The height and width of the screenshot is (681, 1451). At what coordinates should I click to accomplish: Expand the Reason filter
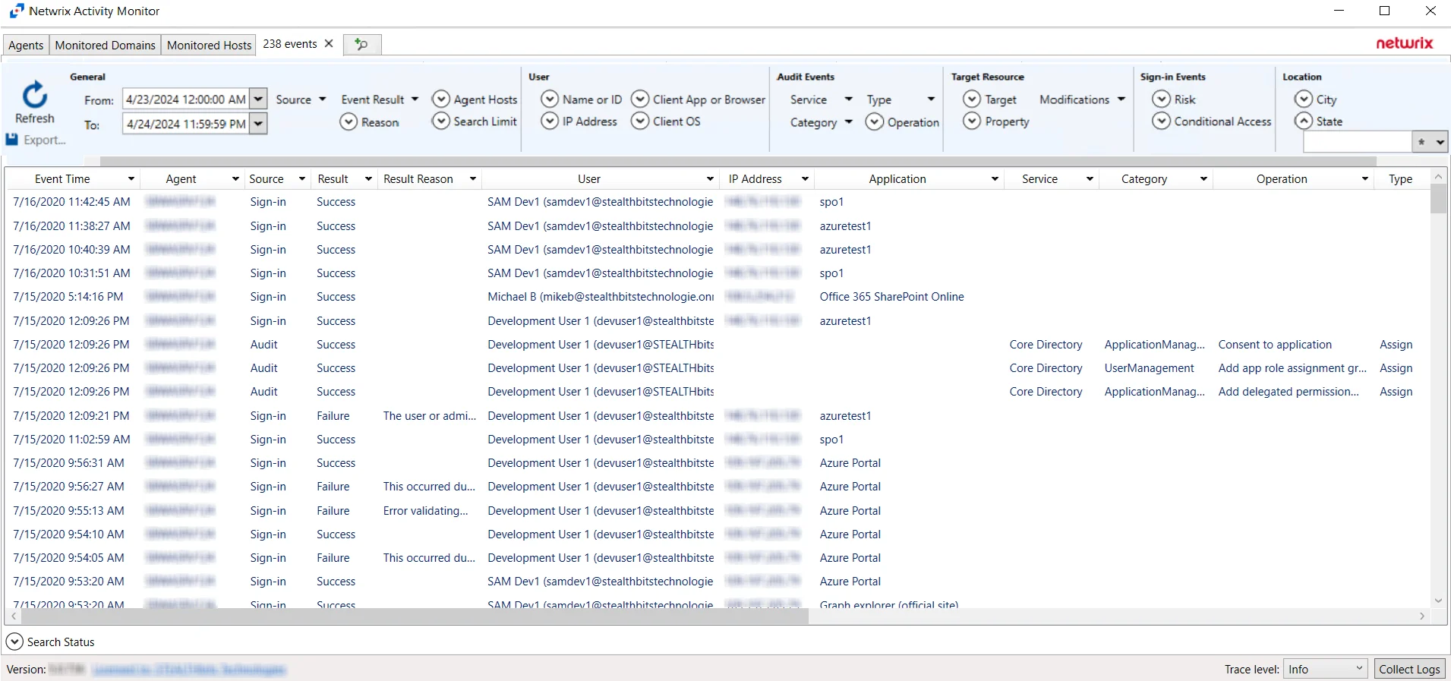tap(349, 121)
